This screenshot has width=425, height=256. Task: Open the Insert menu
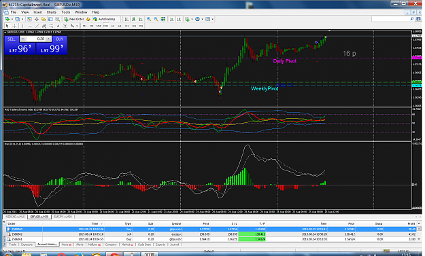[37, 12]
